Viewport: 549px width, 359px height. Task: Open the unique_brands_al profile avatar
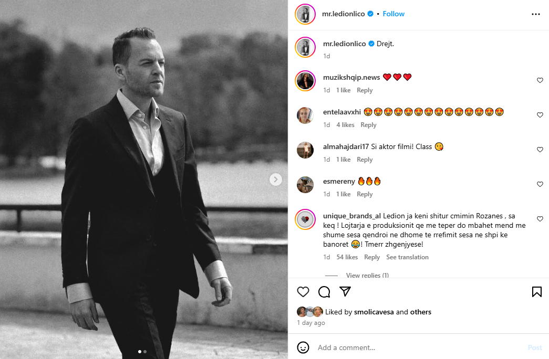(305, 219)
